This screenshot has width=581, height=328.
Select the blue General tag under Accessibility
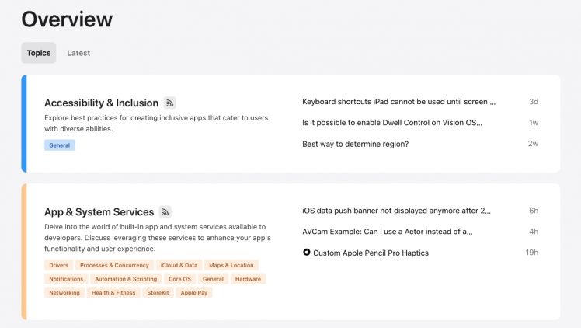pos(60,145)
